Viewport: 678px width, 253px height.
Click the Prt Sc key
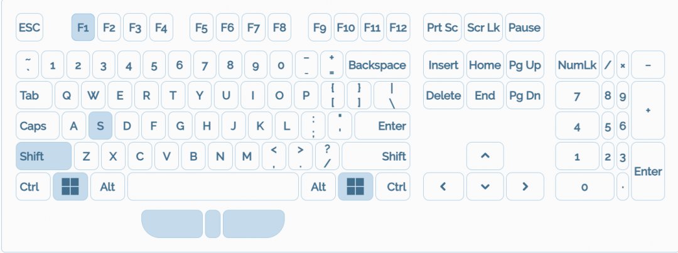point(443,28)
